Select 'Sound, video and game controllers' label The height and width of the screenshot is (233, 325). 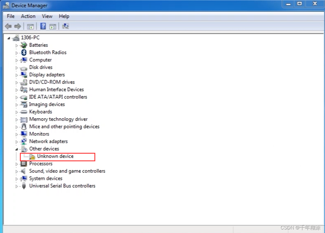click(67, 171)
